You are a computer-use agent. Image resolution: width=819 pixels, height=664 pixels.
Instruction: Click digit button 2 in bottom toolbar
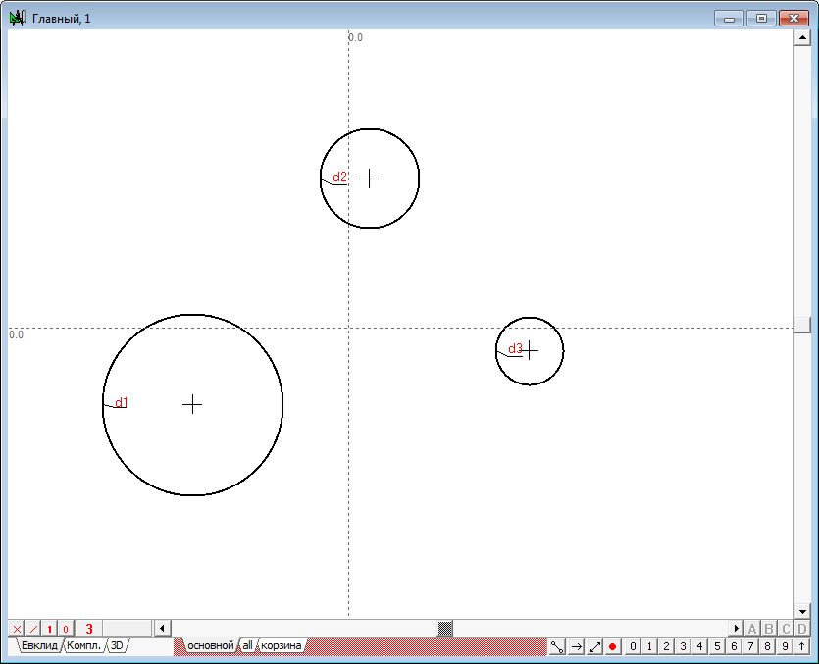(667, 646)
